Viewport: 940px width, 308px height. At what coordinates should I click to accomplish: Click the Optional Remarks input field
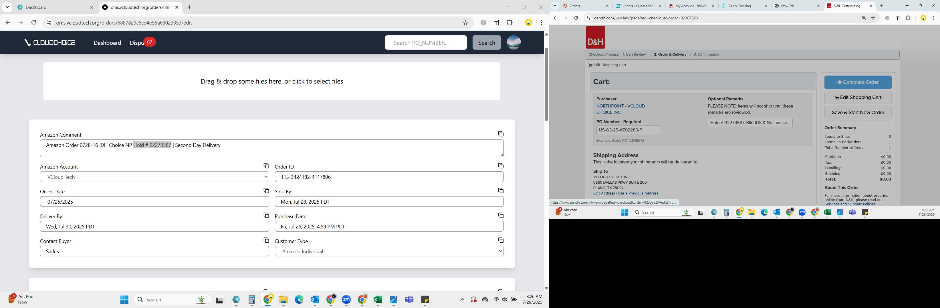tap(750, 123)
